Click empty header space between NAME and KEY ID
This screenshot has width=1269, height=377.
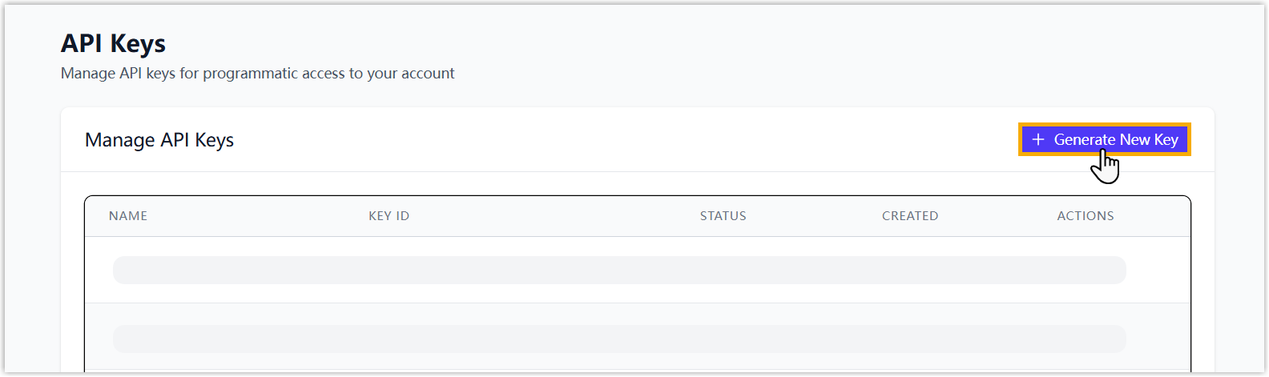(256, 216)
